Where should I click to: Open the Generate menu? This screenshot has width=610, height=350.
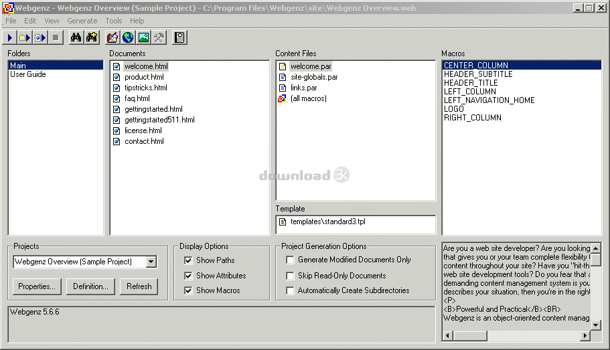[x=82, y=21]
